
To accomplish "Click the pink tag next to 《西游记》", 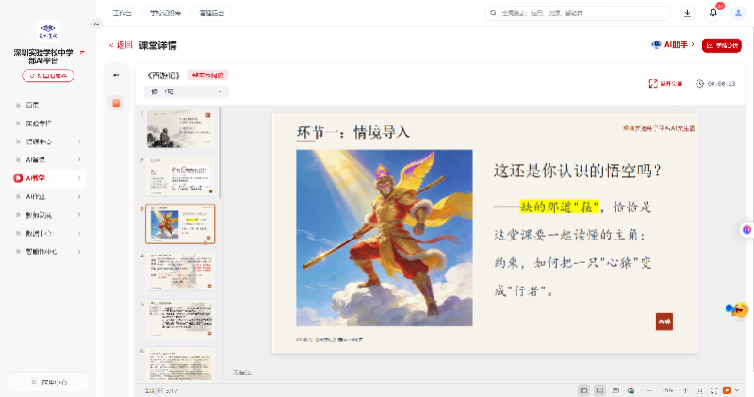I will tap(207, 75).
